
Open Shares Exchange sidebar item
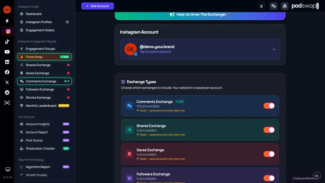click(x=44, y=65)
